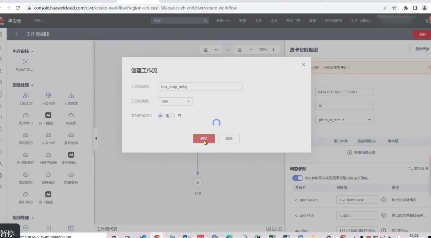Viewport: 431px width, 238px height.
Task: Open 支持与服务 in top navigation
Action: click(333, 21)
